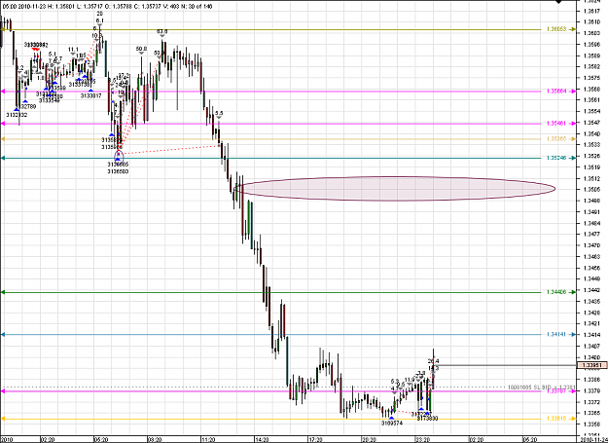Select the 1.33615 line label

pyautogui.click(x=556, y=419)
